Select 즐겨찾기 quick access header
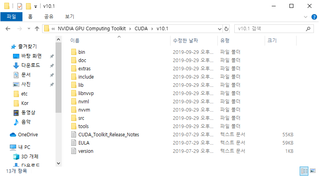 (x=24, y=47)
